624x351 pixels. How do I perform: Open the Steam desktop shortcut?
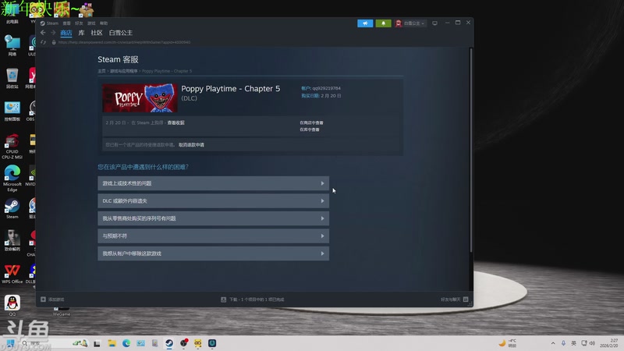pos(12,208)
